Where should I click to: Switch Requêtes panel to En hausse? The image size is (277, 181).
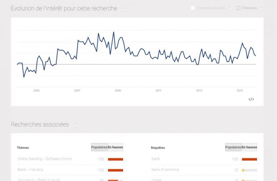coord(249,147)
